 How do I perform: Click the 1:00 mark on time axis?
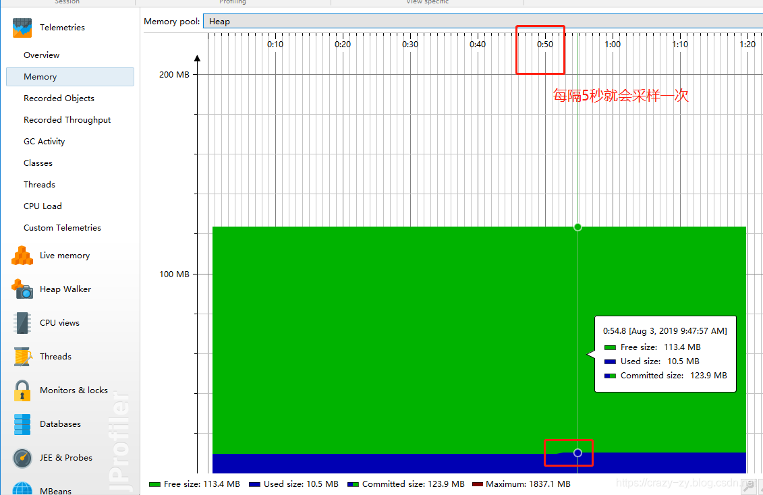(x=613, y=45)
